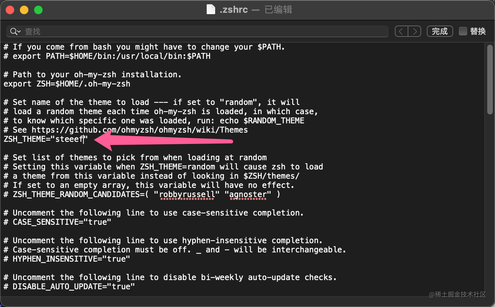Click the line export ZSH=$HOME/.oh-my-zsh

(67, 84)
